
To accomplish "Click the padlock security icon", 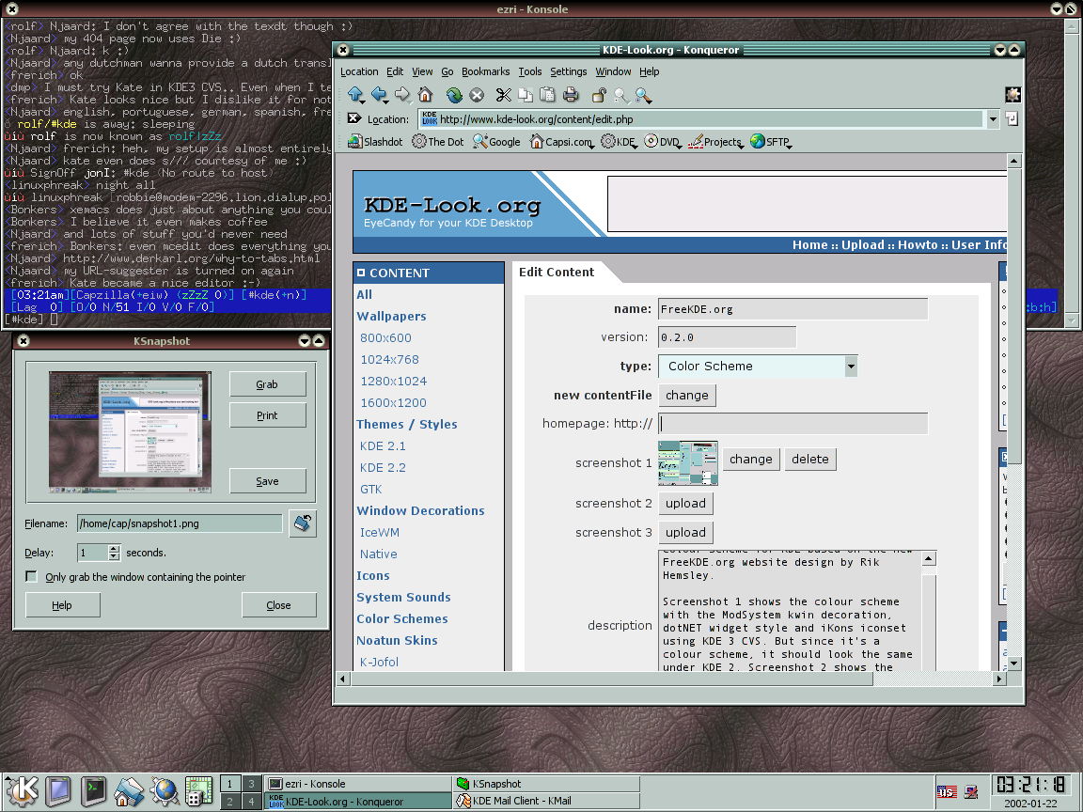I will click(599, 95).
